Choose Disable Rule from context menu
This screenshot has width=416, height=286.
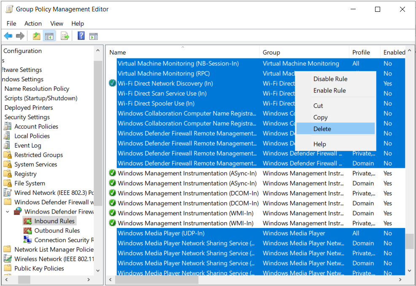335,79
